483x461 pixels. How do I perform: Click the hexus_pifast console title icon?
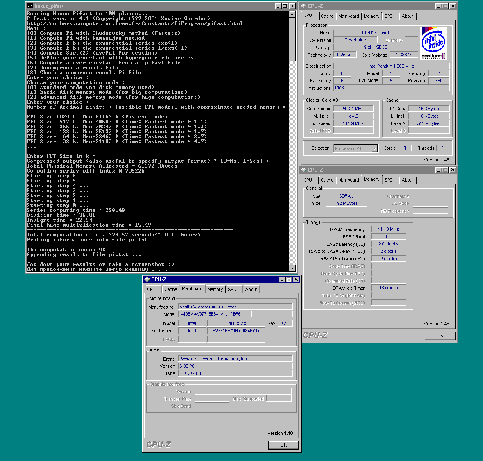pyautogui.click(x=30, y=6)
